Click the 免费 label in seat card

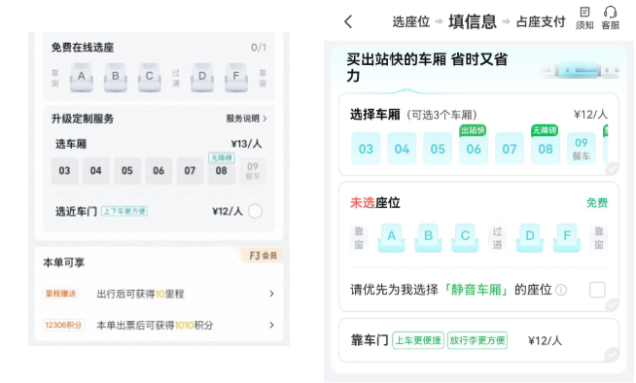pyautogui.click(x=597, y=202)
